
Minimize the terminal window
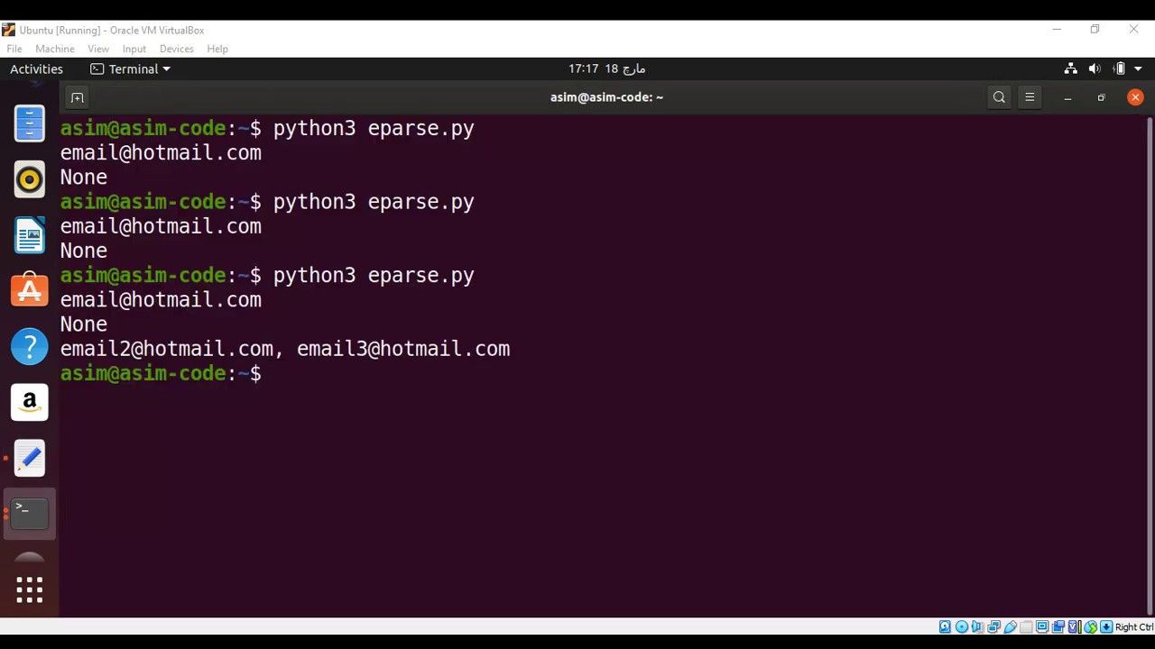1067,97
